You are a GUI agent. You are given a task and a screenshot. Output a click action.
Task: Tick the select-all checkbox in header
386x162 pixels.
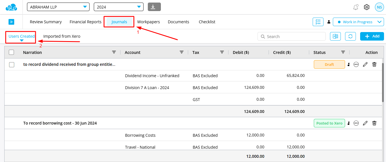[11, 52]
